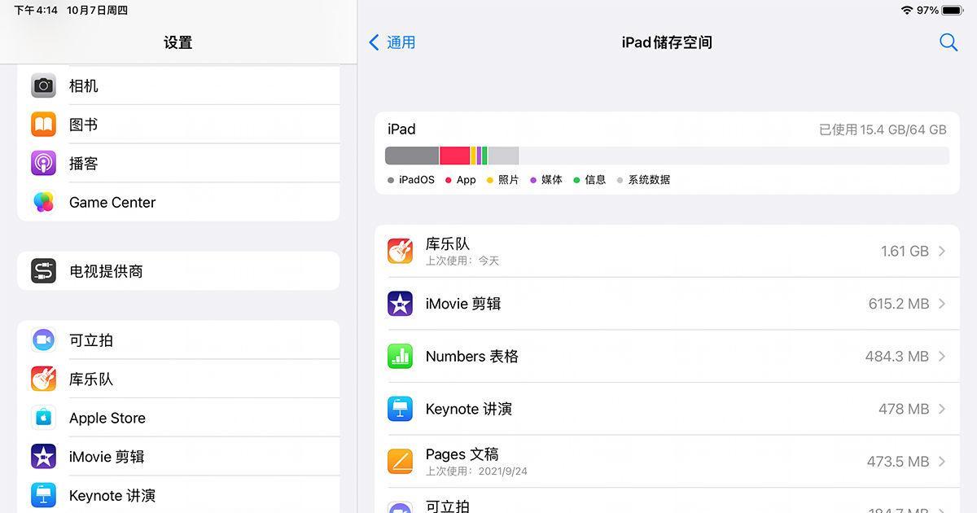
Task: Tap the 615.2 MB size value
Action: 899,304
